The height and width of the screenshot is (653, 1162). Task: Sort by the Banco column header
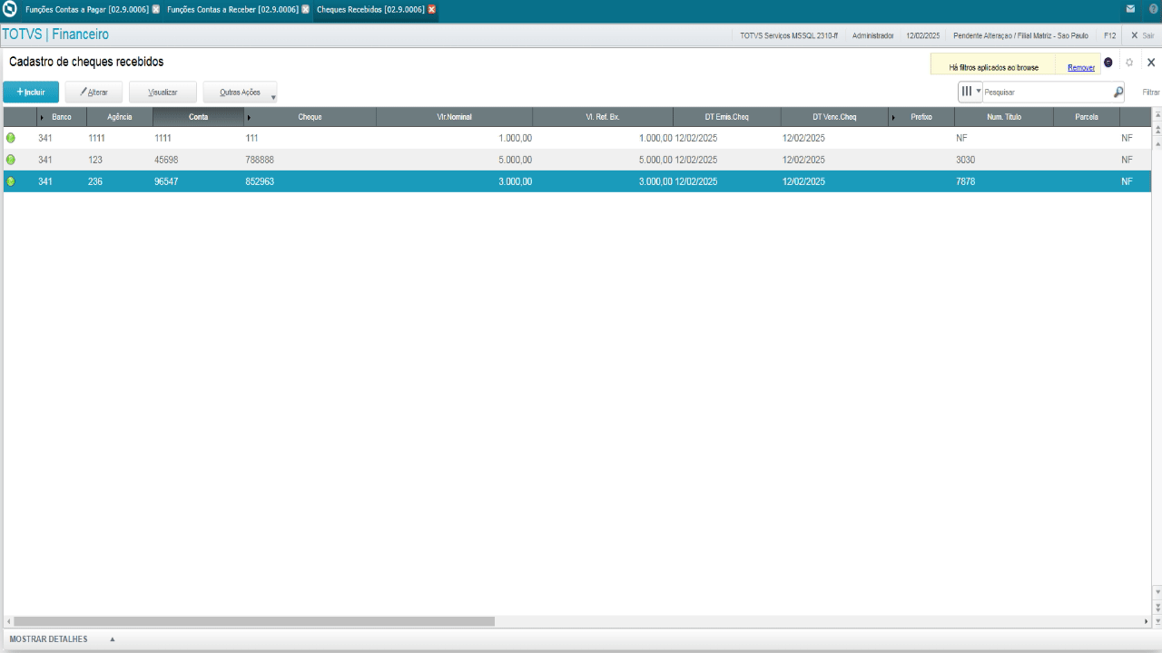62,117
